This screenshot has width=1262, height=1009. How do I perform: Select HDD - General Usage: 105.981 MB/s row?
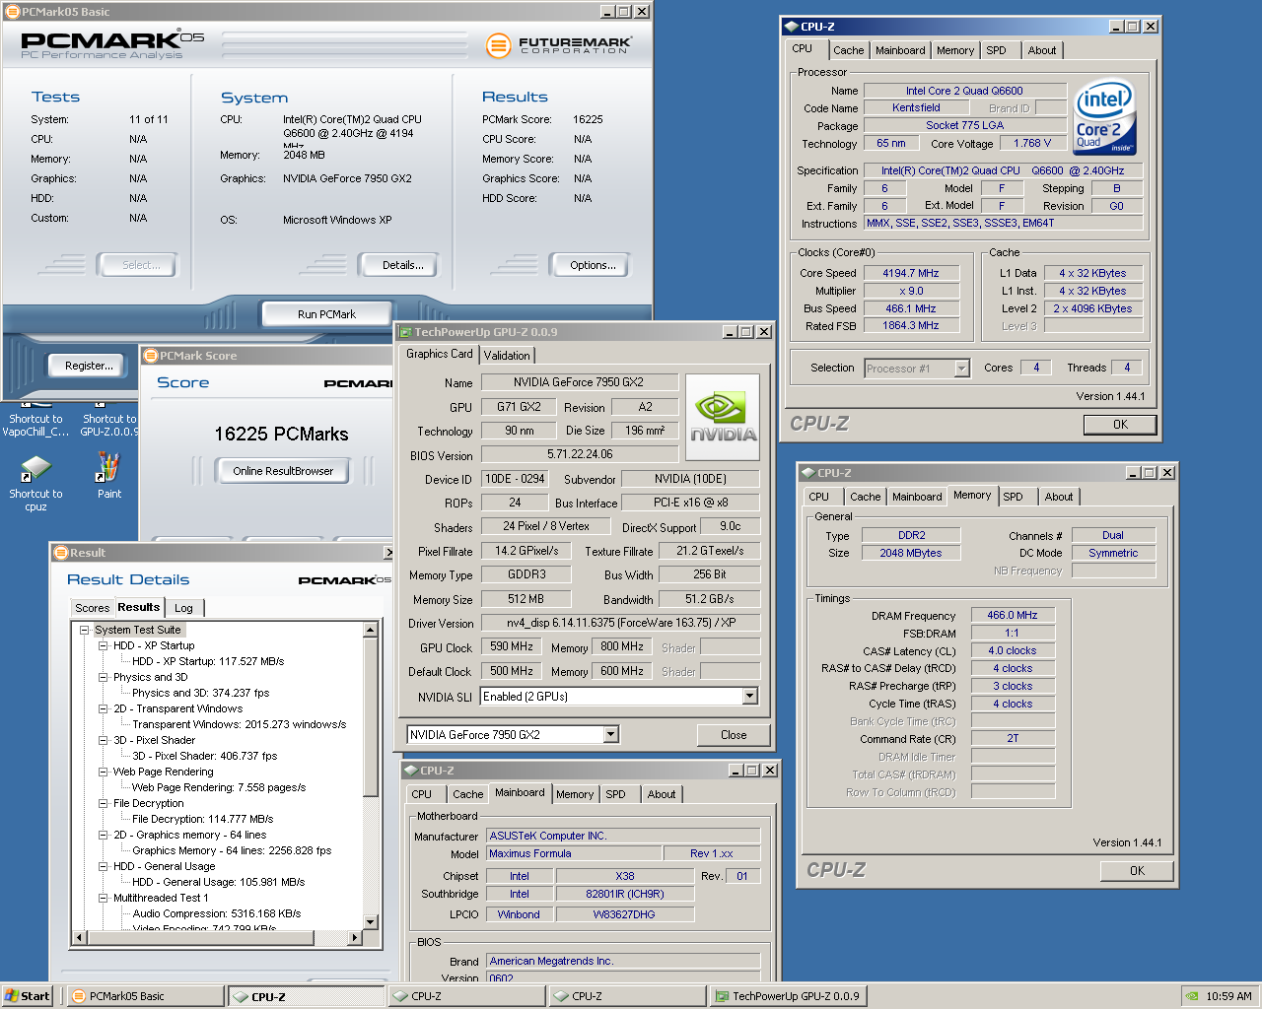(218, 882)
